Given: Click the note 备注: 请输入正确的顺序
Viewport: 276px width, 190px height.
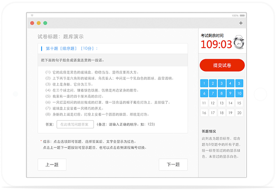Looking at the screenshot, I should [x=126, y=124].
